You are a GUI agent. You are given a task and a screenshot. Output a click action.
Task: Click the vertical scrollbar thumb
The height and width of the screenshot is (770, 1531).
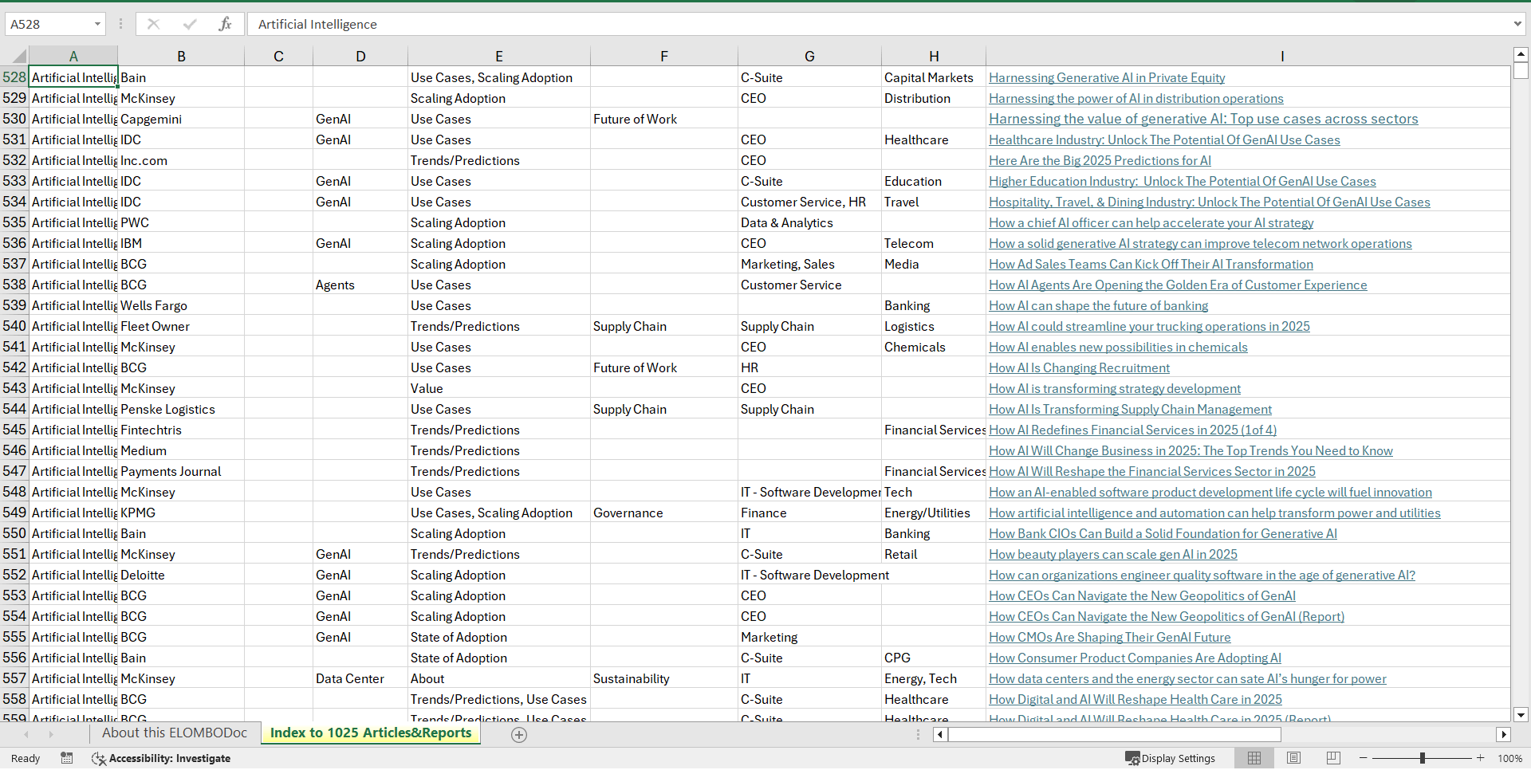pyautogui.click(x=1521, y=70)
